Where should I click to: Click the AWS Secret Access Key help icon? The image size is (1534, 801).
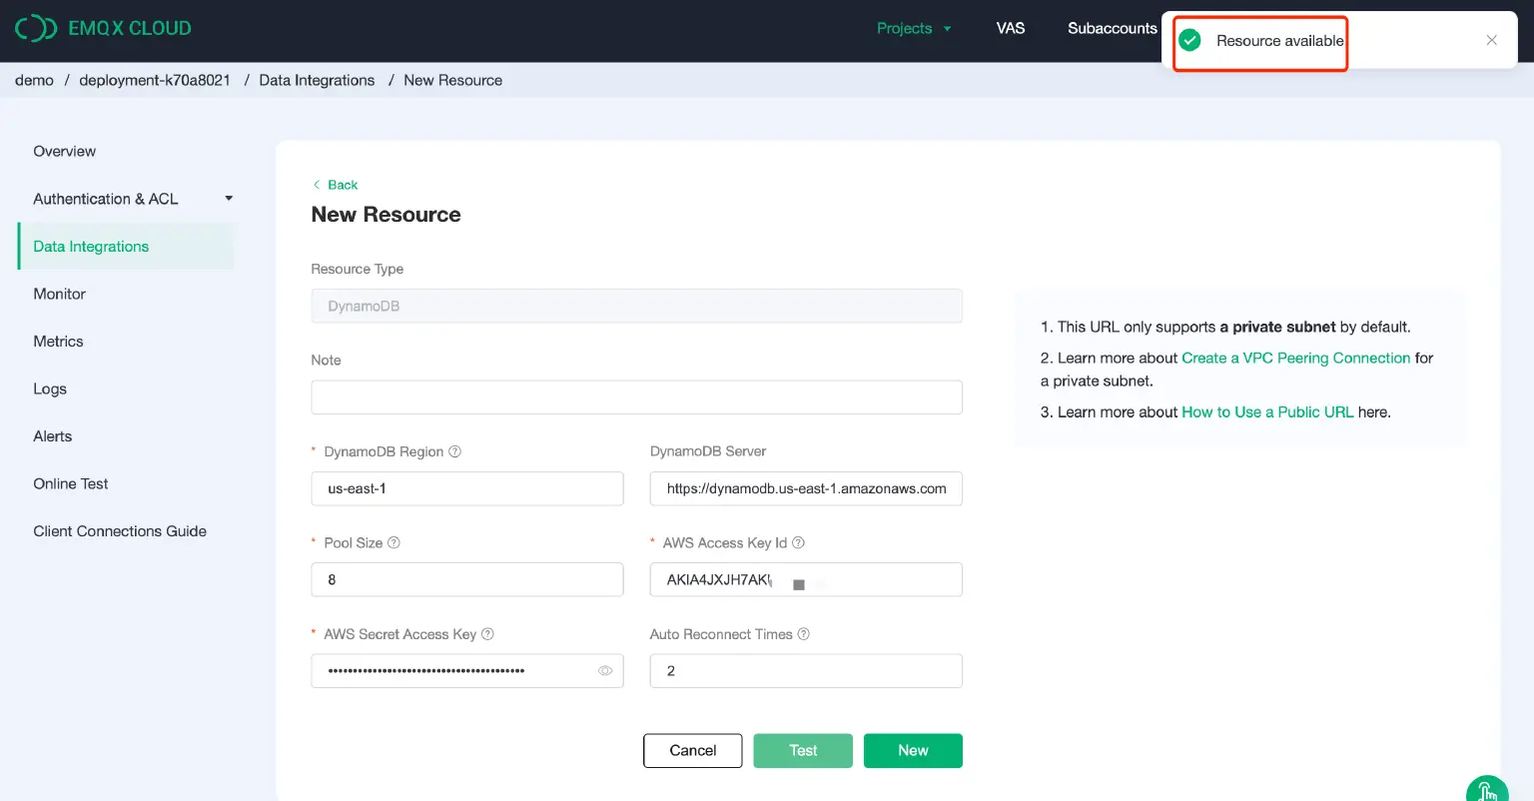point(486,633)
